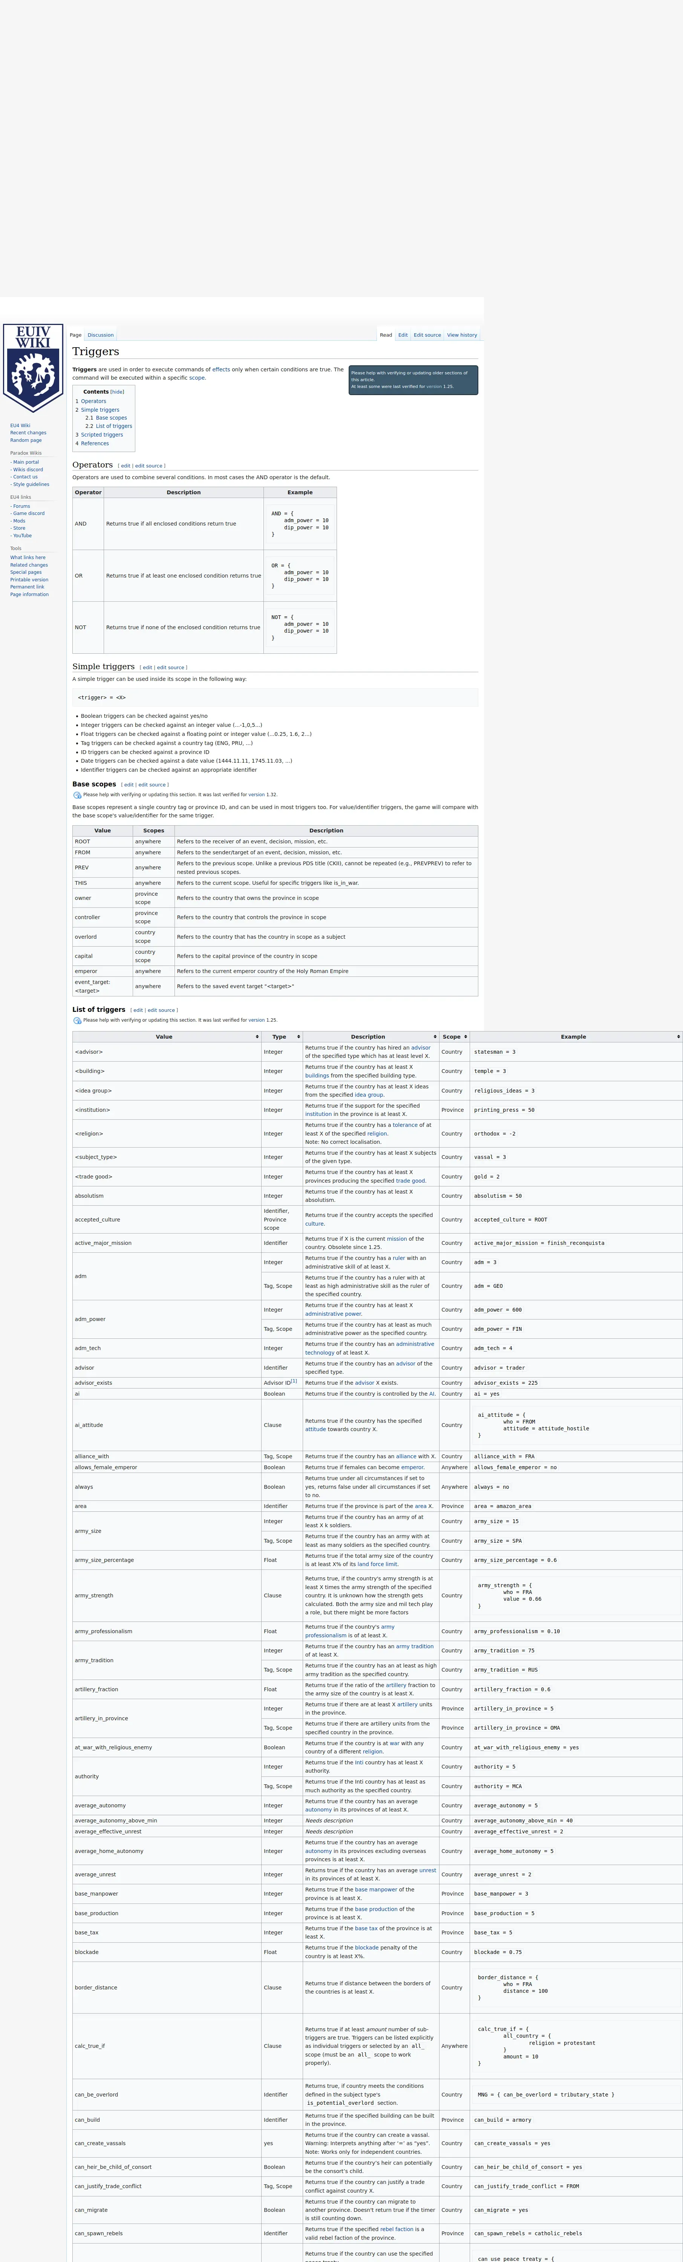
Task: Open reference [1] next to Advisor ID
Action: point(294,1381)
